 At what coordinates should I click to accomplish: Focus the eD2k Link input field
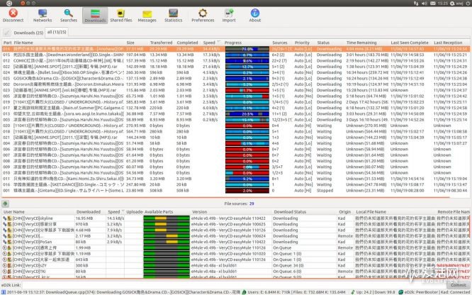[x=235, y=285]
